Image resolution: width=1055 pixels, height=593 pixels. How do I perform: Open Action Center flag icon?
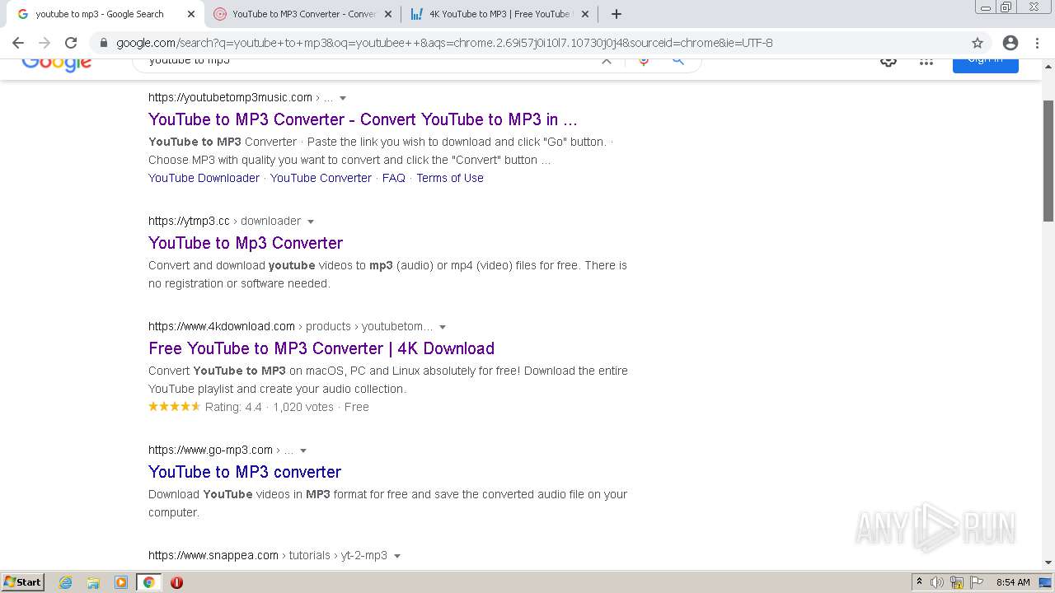(977, 582)
